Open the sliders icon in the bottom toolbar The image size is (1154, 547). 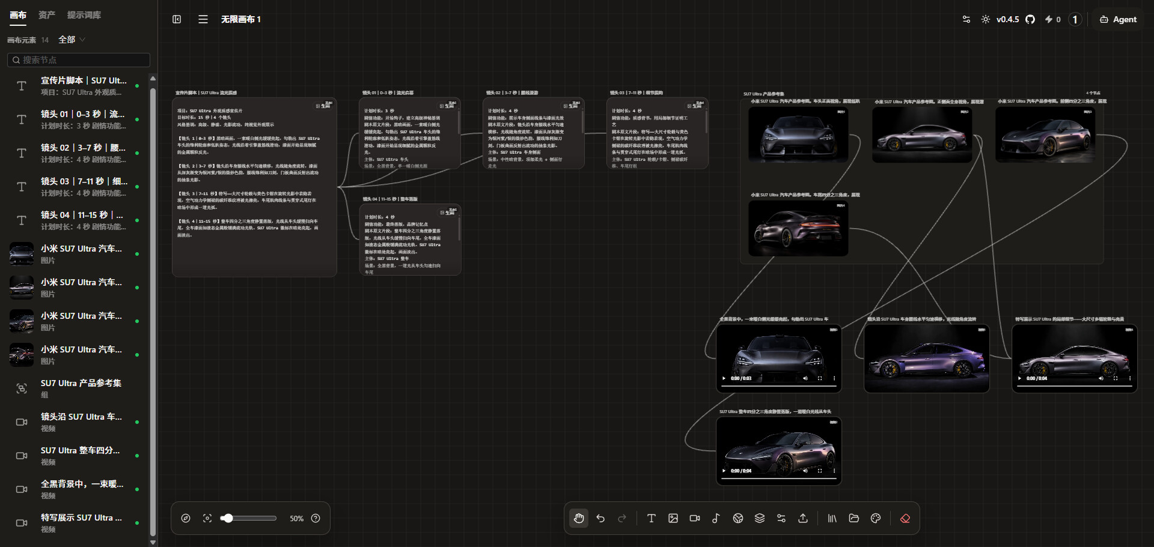tap(781, 518)
